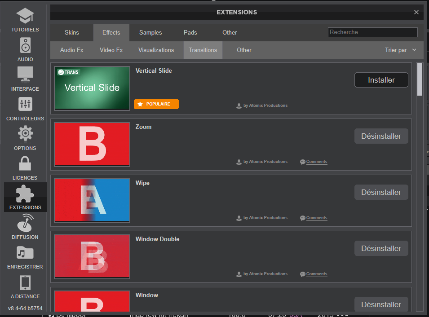Screen dimensions: 429x317
Task: Select the Interface monitor icon
Action: tap(25, 75)
